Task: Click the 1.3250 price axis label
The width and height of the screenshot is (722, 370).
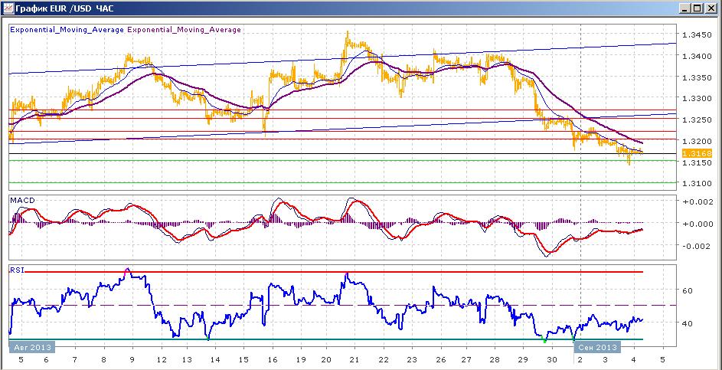Action: tap(697, 120)
